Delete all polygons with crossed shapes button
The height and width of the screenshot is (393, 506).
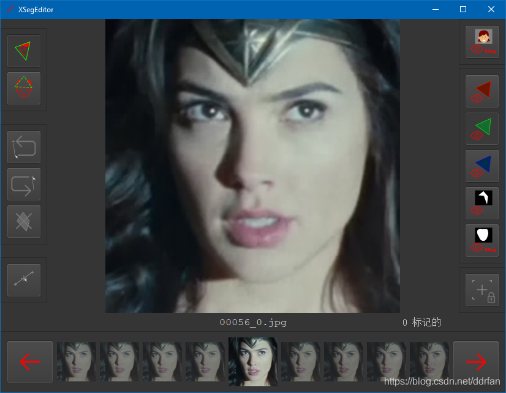click(24, 221)
